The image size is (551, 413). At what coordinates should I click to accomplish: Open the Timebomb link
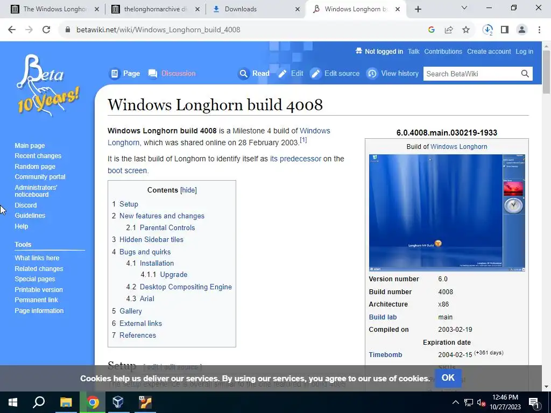pos(385,355)
